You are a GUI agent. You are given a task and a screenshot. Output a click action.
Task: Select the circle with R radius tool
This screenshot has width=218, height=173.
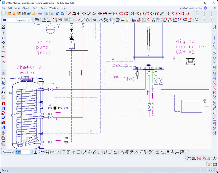137,13
